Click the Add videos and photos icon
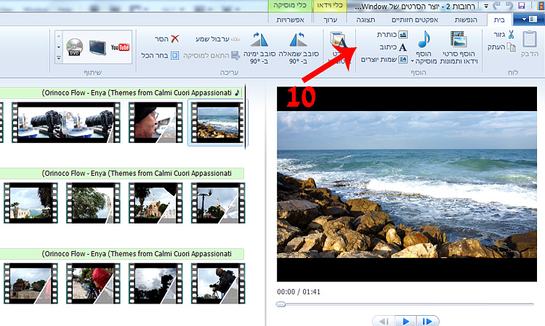 (458, 41)
